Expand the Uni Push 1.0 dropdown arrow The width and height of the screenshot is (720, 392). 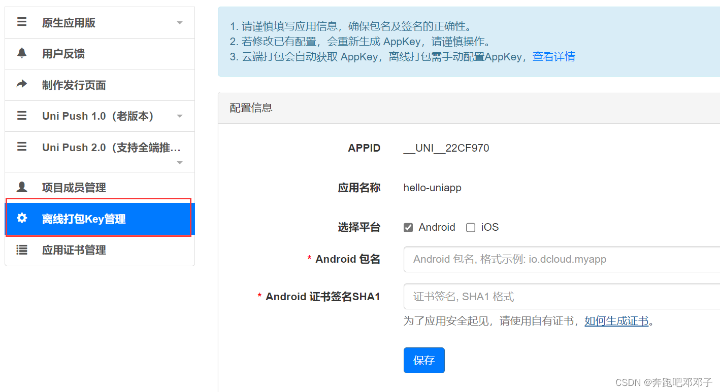pyautogui.click(x=180, y=116)
